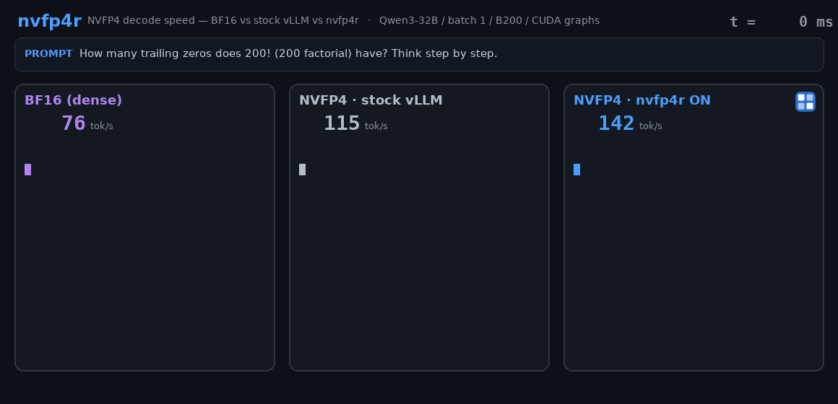Image resolution: width=838 pixels, height=404 pixels.
Task: Click the blue cursor in nvfp4r ON panel
Action: click(x=576, y=170)
